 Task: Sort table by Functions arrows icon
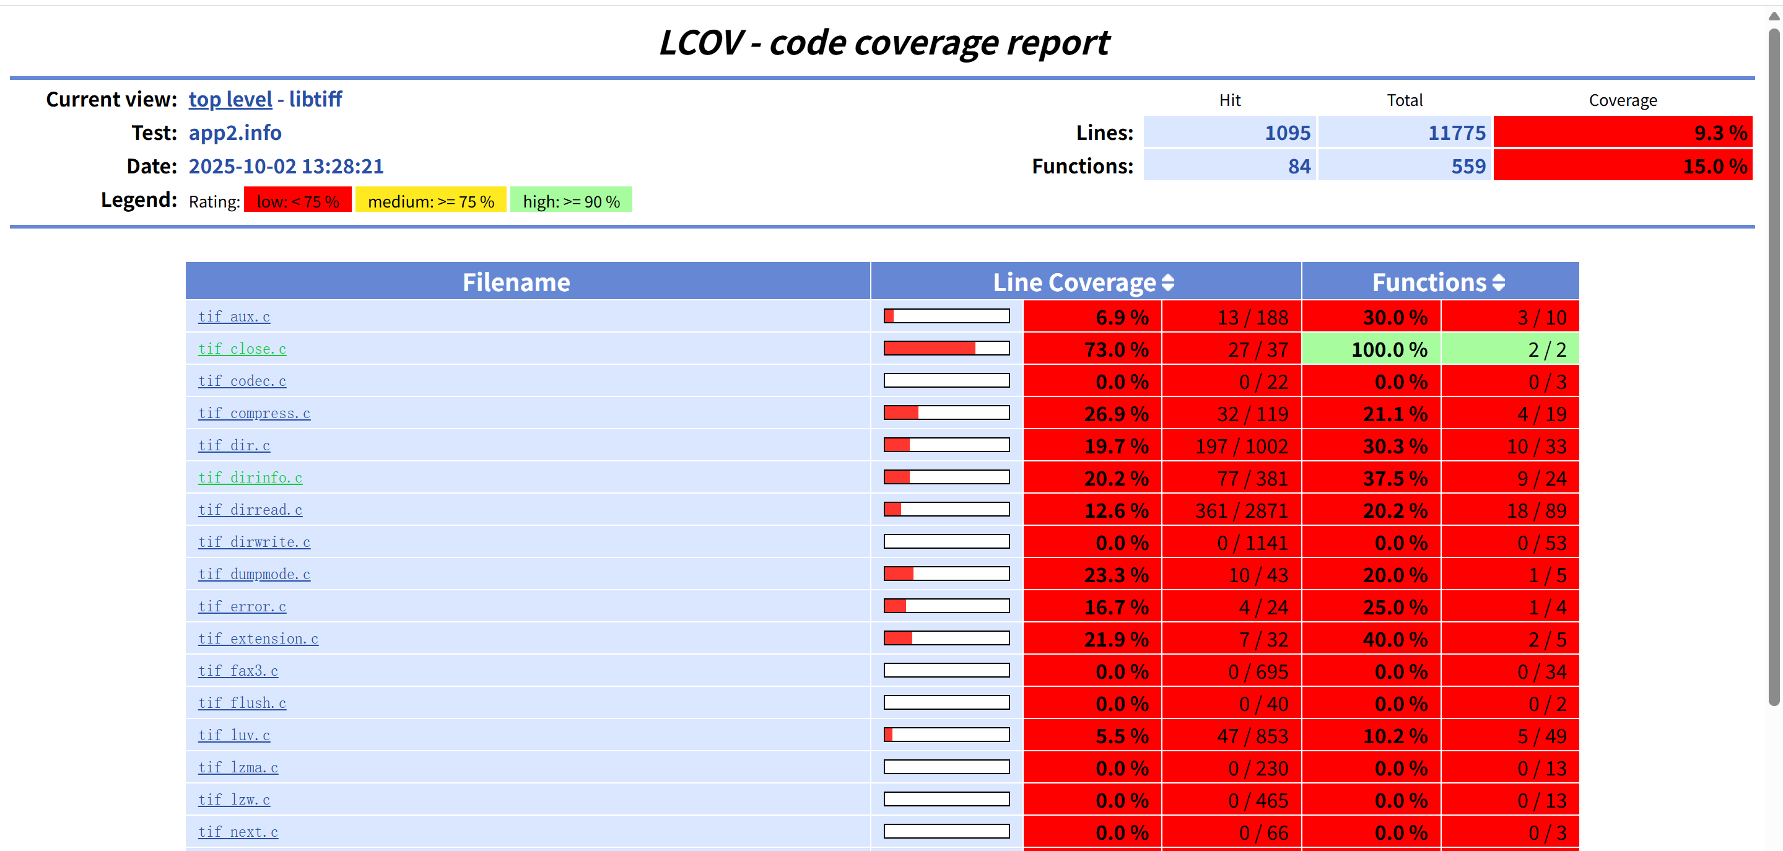pyautogui.click(x=1499, y=282)
